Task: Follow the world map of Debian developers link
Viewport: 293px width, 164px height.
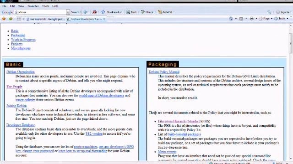Action: (101, 95)
